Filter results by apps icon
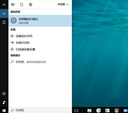128x113 pixels. click(13, 5)
